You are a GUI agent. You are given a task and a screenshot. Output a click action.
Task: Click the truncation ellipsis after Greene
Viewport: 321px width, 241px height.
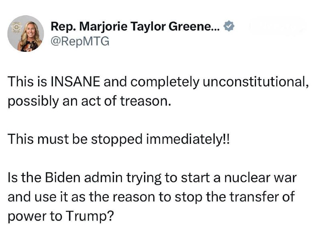[216, 29]
